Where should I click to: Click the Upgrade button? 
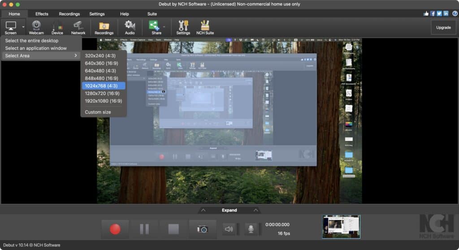point(443,27)
